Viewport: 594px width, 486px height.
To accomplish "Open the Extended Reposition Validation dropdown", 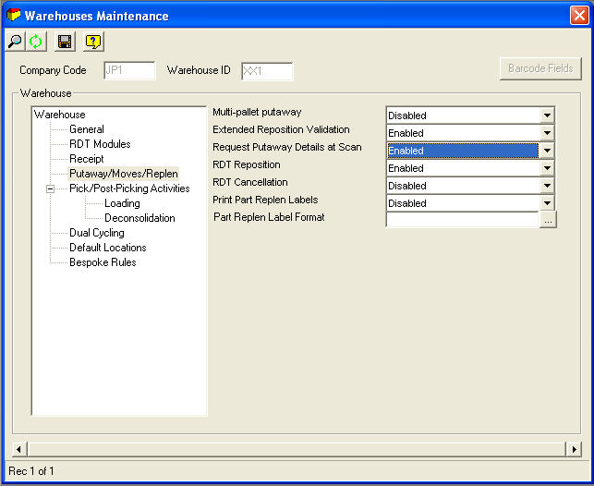I will pos(547,133).
